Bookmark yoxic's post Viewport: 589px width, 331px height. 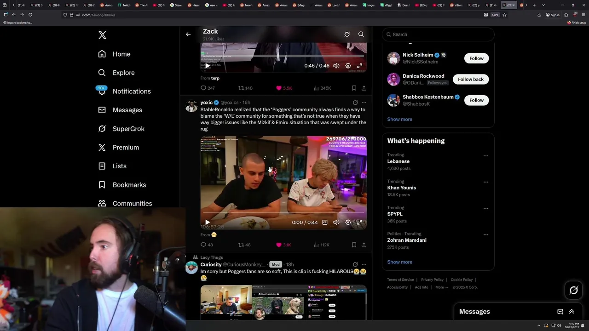click(x=354, y=245)
